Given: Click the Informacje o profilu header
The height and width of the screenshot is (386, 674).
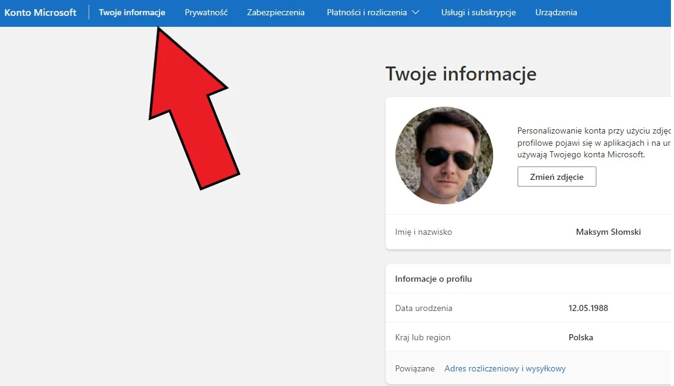Looking at the screenshot, I should coord(433,279).
